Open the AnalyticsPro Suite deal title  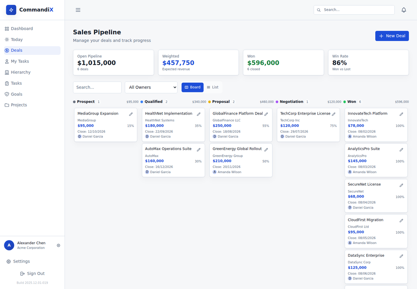point(364,149)
